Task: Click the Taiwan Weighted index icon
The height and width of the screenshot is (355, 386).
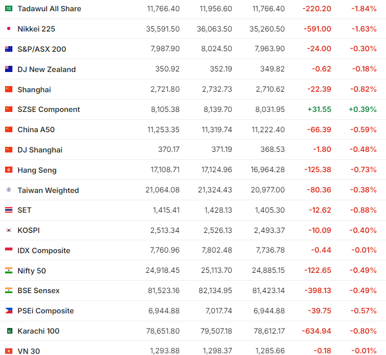Action: [8, 190]
